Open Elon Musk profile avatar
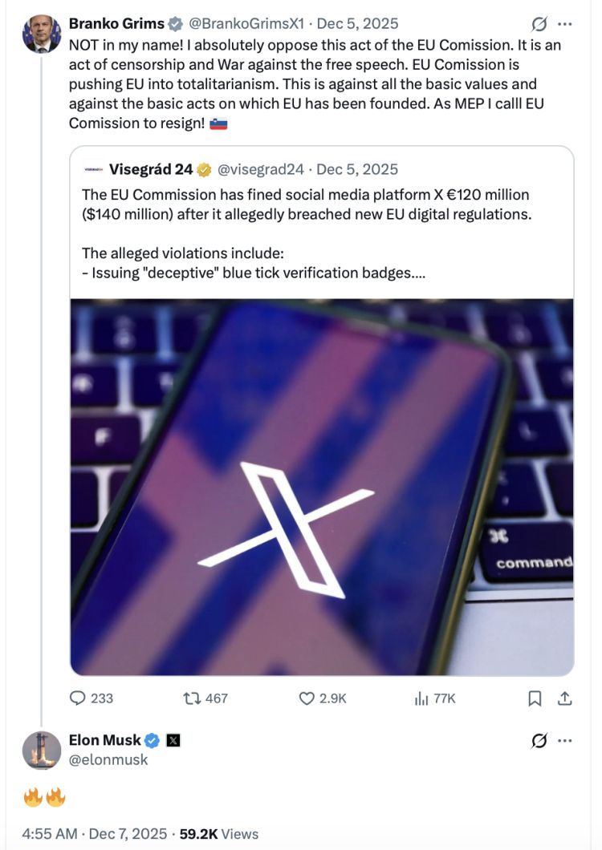 click(x=42, y=751)
